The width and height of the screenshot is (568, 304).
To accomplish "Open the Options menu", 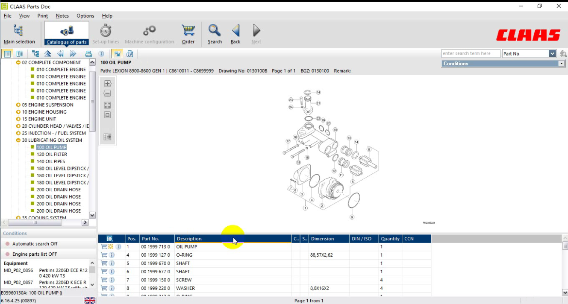I will pos(85,16).
